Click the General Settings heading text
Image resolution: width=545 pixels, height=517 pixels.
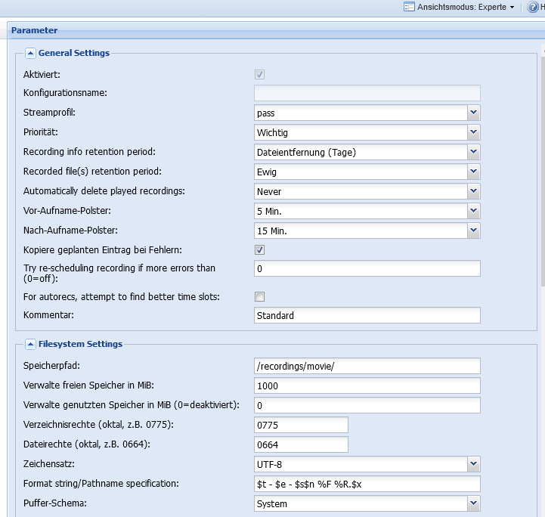coord(74,53)
